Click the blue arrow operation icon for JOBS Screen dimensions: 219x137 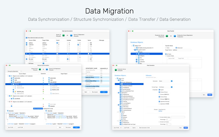click(x=43, y=80)
